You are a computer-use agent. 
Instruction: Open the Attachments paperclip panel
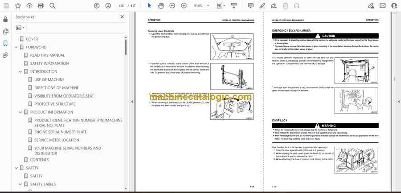(5, 55)
